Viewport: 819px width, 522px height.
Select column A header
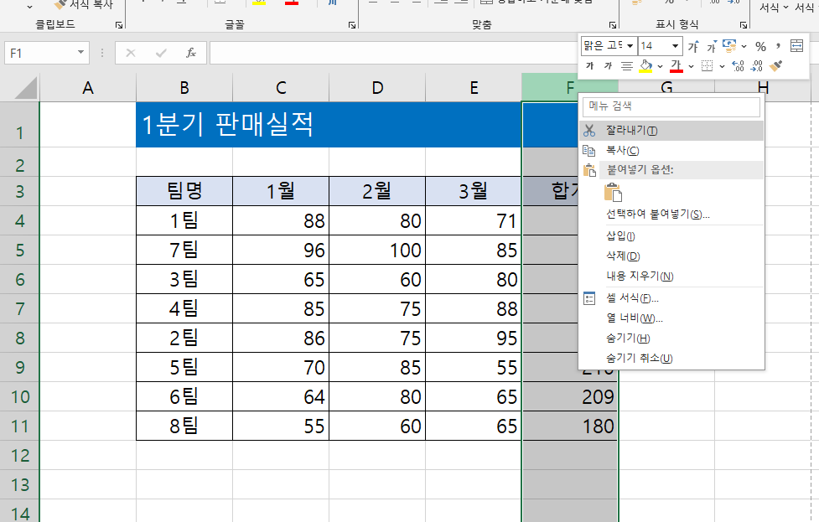88,88
